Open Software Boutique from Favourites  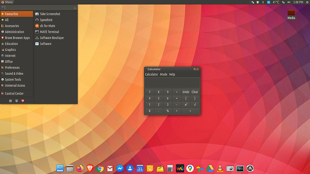tap(56, 38)
